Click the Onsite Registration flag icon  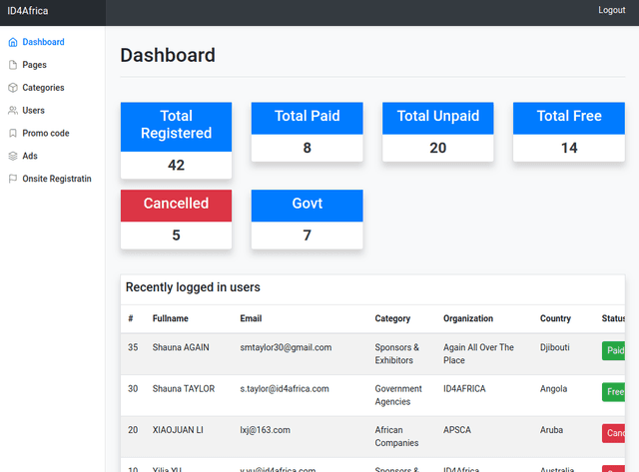point(13,179)
